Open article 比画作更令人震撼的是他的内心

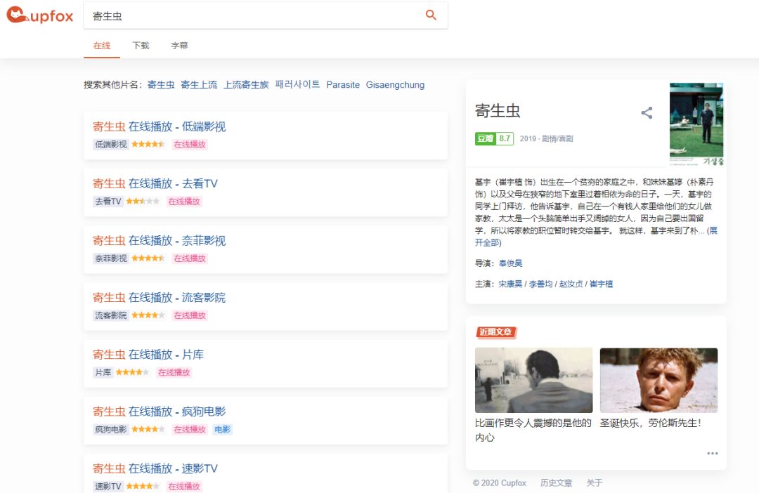[533, 430]
